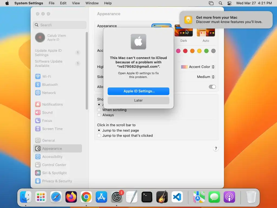Open Messages from the Dock
The image size is (277, 208).
(x=214, y=197)
